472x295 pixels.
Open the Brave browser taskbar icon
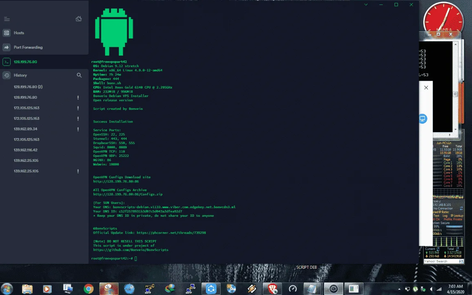coord(272,289)
